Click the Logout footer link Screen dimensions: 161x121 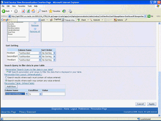74,109
